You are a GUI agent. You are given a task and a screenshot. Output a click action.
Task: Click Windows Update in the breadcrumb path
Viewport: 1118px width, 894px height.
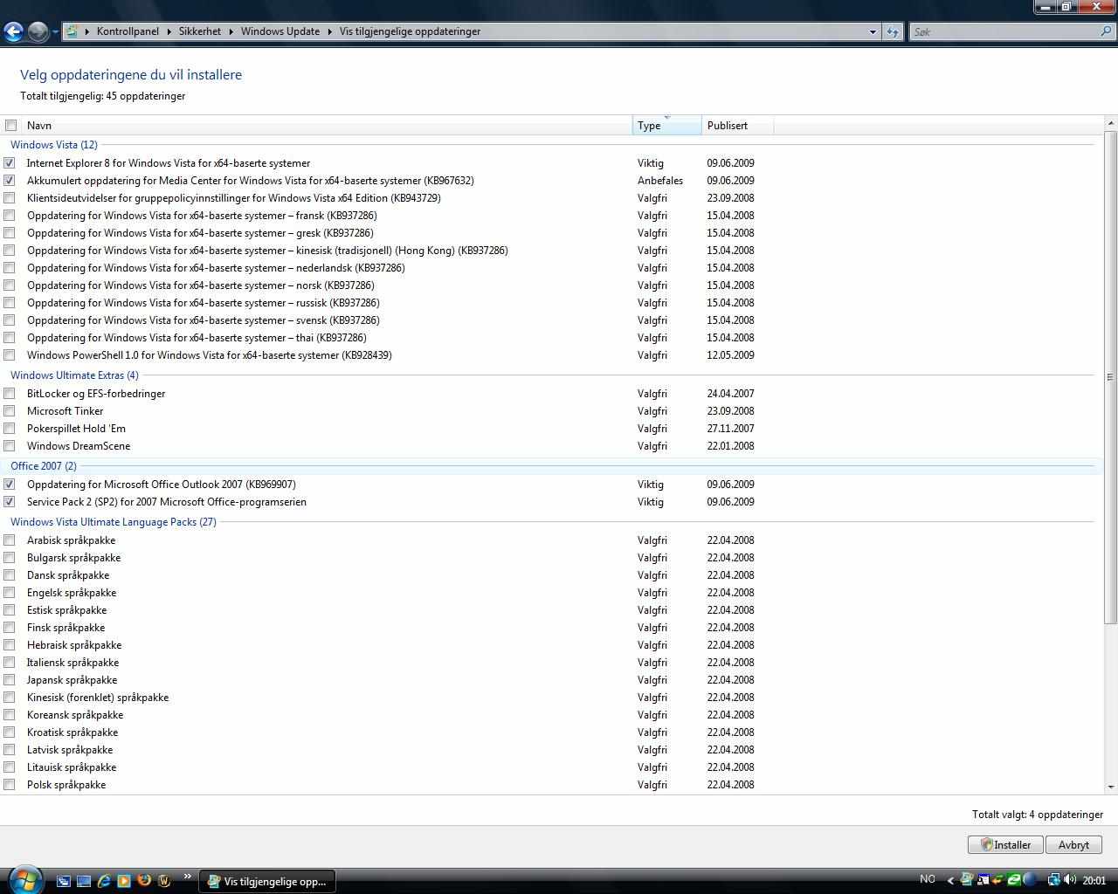(x=280, y=31)
